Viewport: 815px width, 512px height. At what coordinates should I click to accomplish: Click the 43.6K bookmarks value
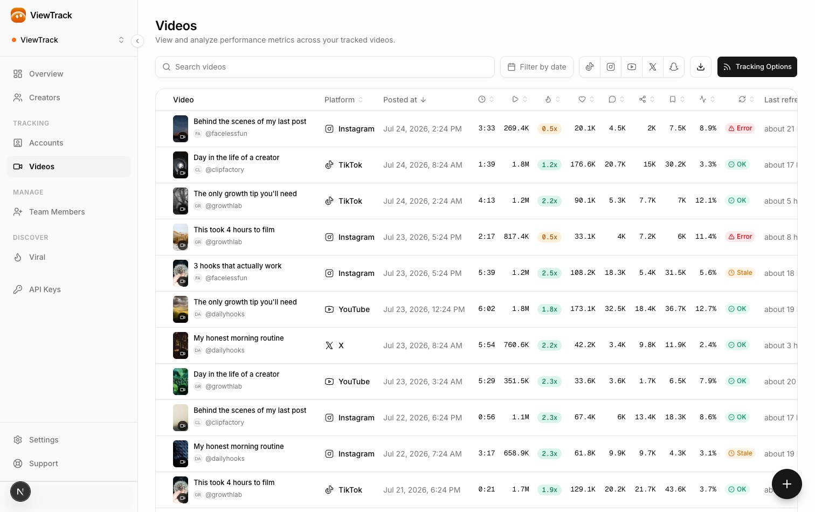tap(675, 489)
